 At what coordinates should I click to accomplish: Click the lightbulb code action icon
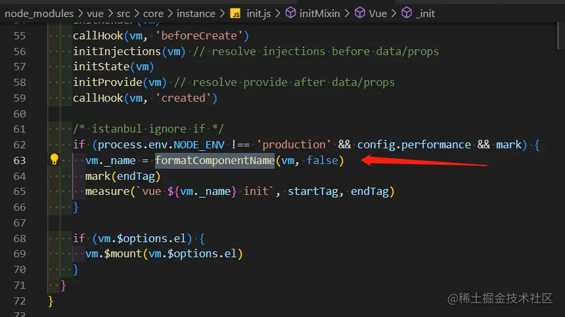pyautogui.click(x=54, y=159)
